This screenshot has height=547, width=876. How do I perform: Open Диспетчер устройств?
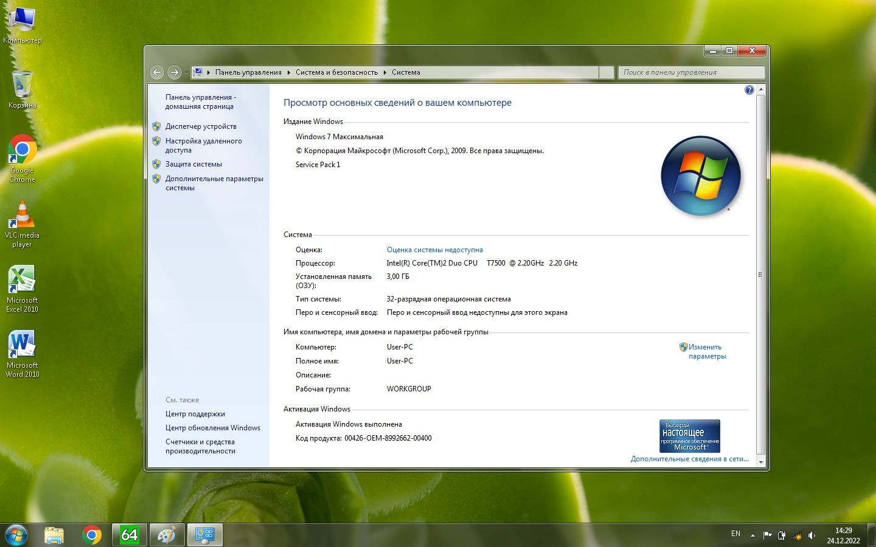pos(201,126)
